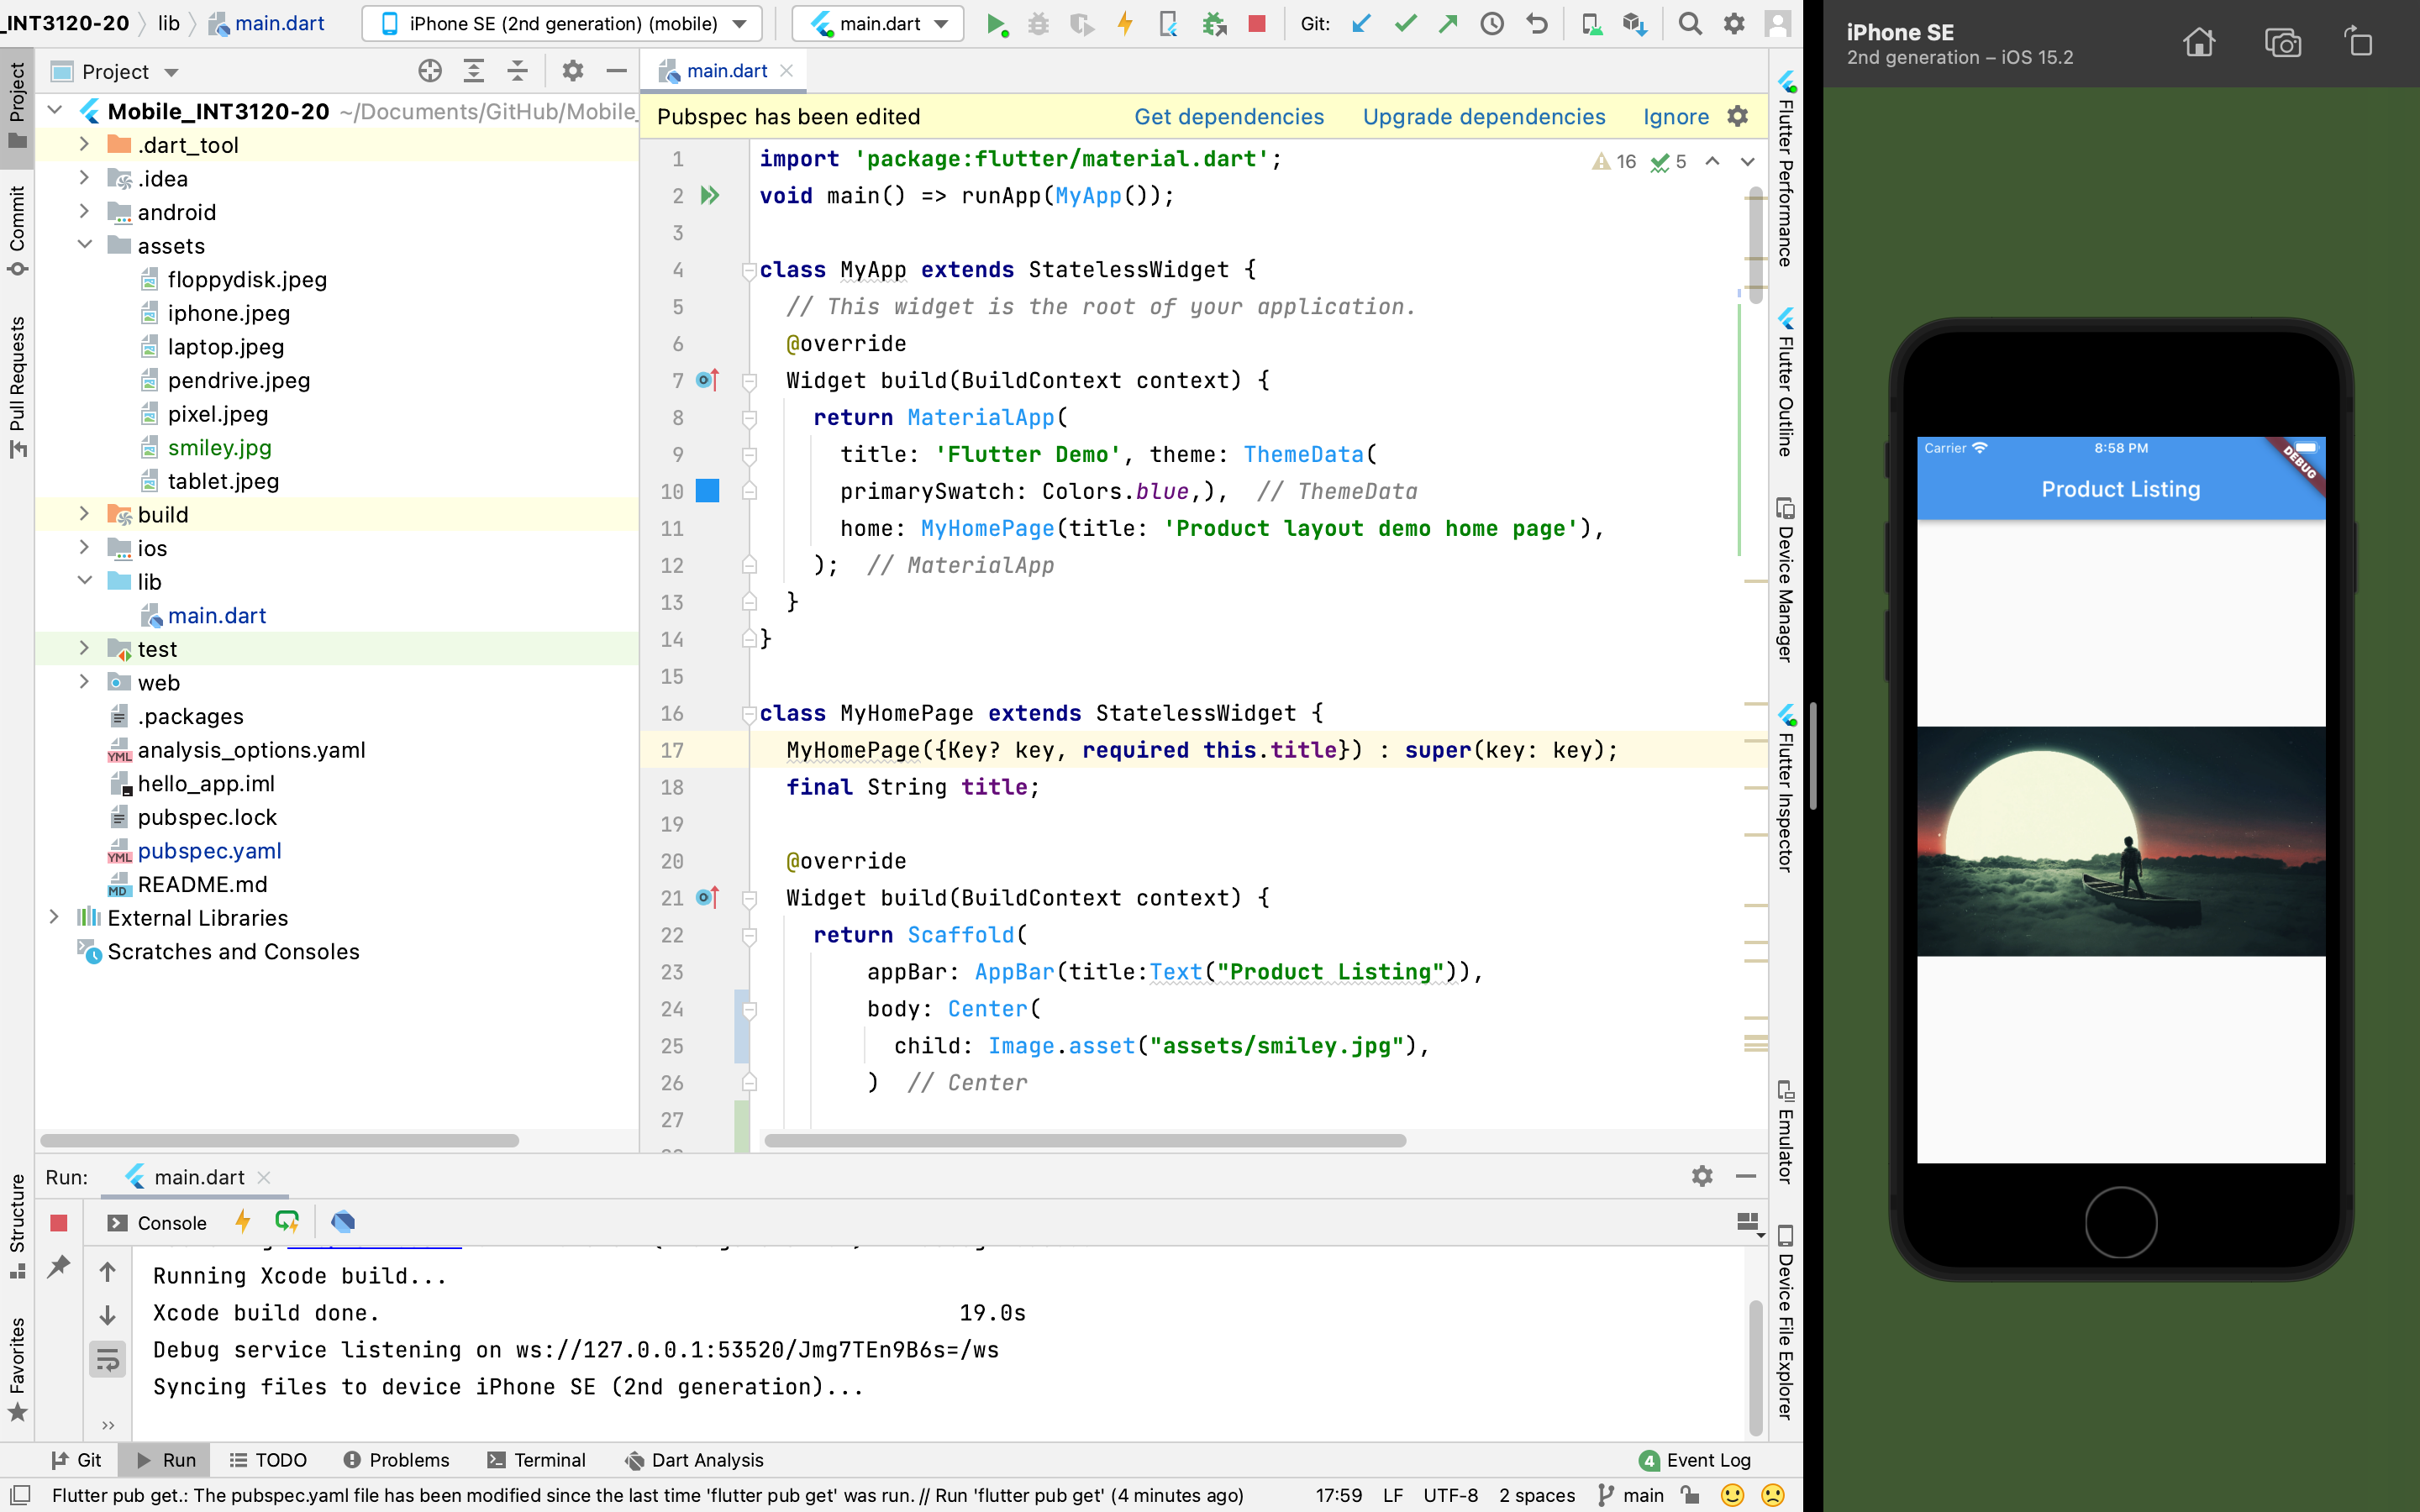Click simulator Home icon
This screenshot has height=1512, width=2420.
click(2199, 43)
